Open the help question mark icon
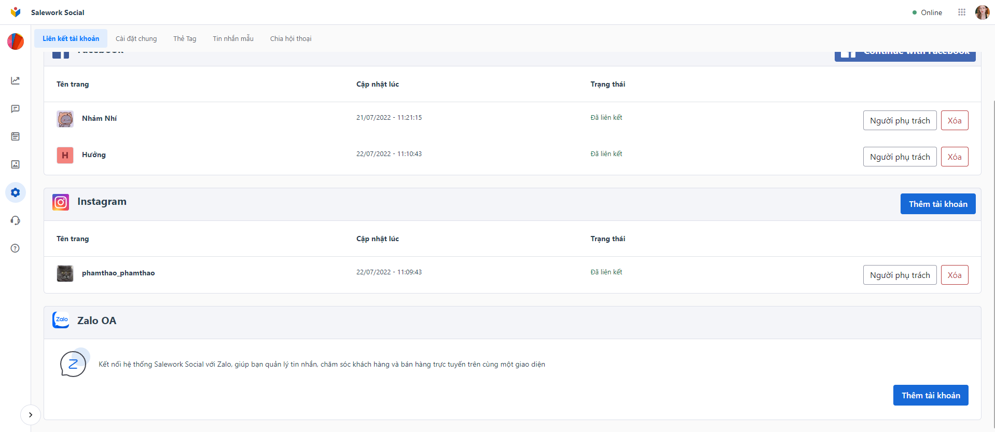This screenshot has width=995, height=432. click(16, 248)
